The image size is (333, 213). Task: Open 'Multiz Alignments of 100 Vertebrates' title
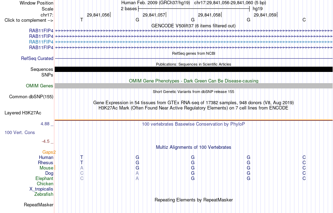pyautogui.click(x=193, y=147)
